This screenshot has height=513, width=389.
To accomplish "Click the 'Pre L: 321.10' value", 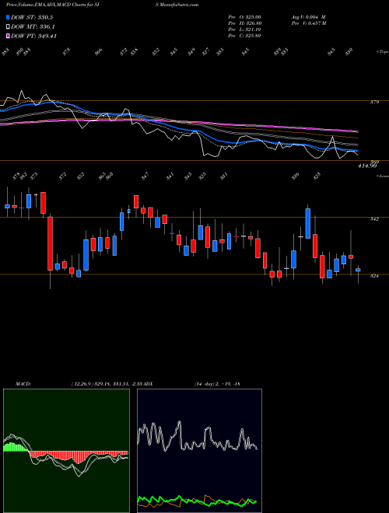I will [244, 30].
